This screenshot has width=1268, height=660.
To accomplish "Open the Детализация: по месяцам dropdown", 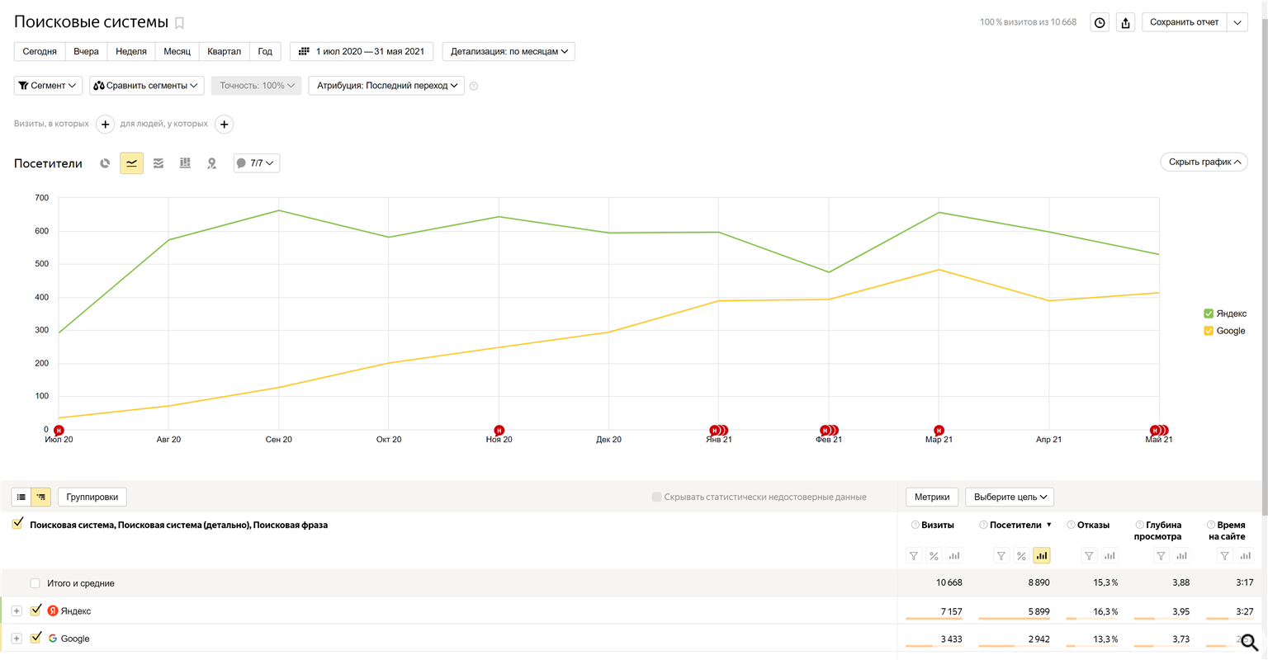I will (x=509, y=51).
